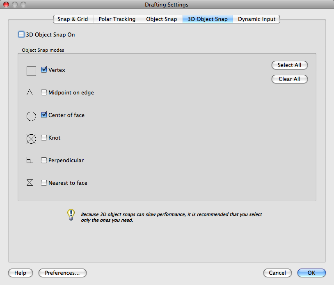This screenshot has width=334, height=285.
Task: Switch to the Snap & Grid tab
Action: click(x=73, y=19)
